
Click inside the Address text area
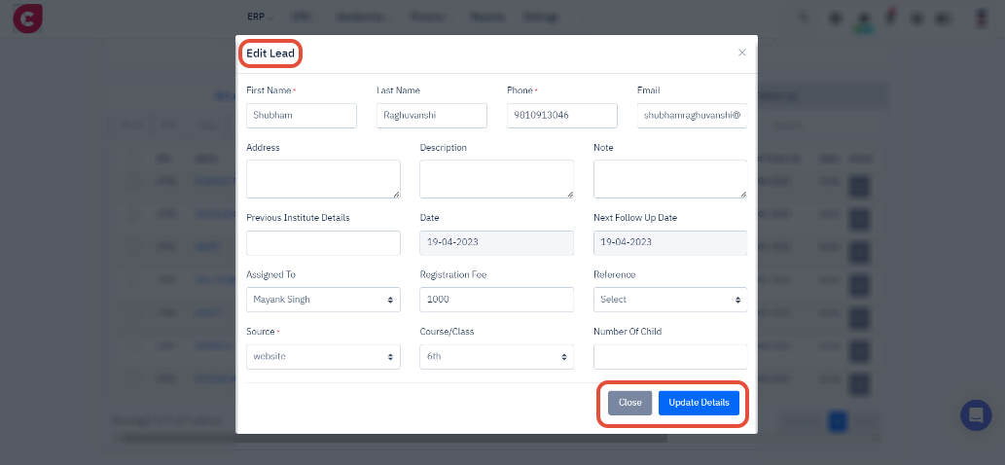[323, 179]
